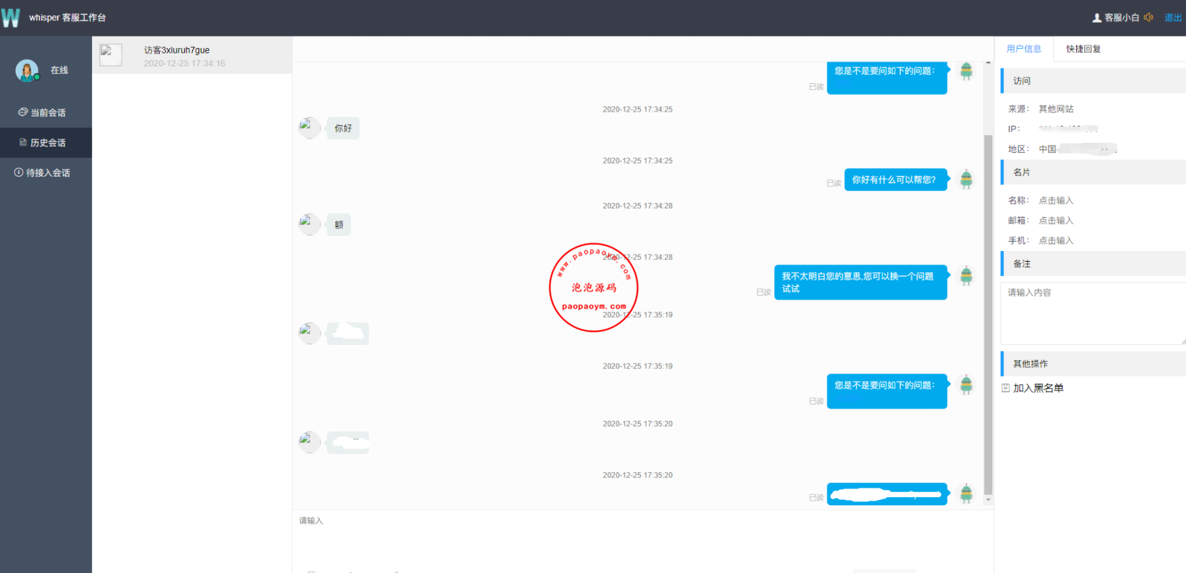Open 当前会话 current conversations menu
The height and width of the screenshot is (573, 1186).
coord(43,113)
